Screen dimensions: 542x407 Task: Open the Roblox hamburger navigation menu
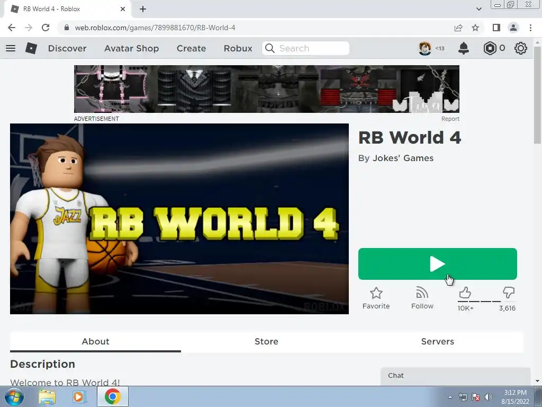click(11, 48)
